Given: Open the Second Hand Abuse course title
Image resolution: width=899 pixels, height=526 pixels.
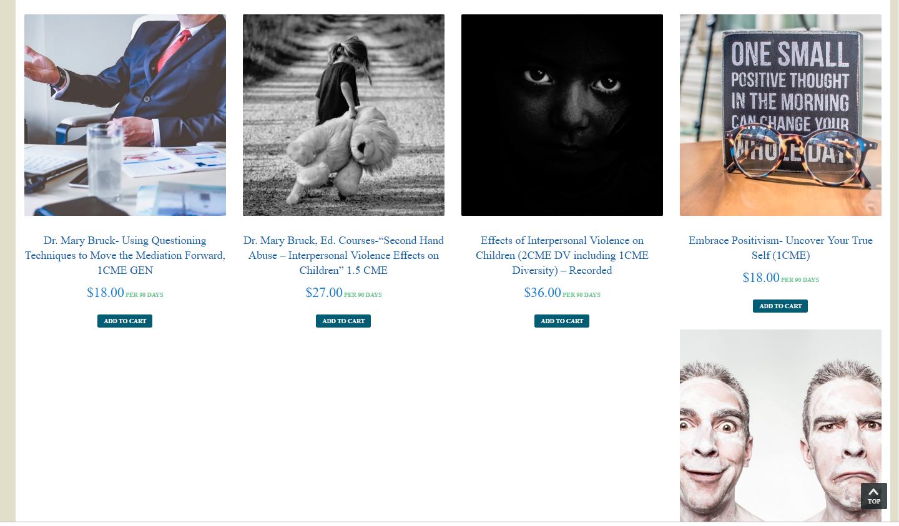Looking at the screenshot, I should point(343,255).
